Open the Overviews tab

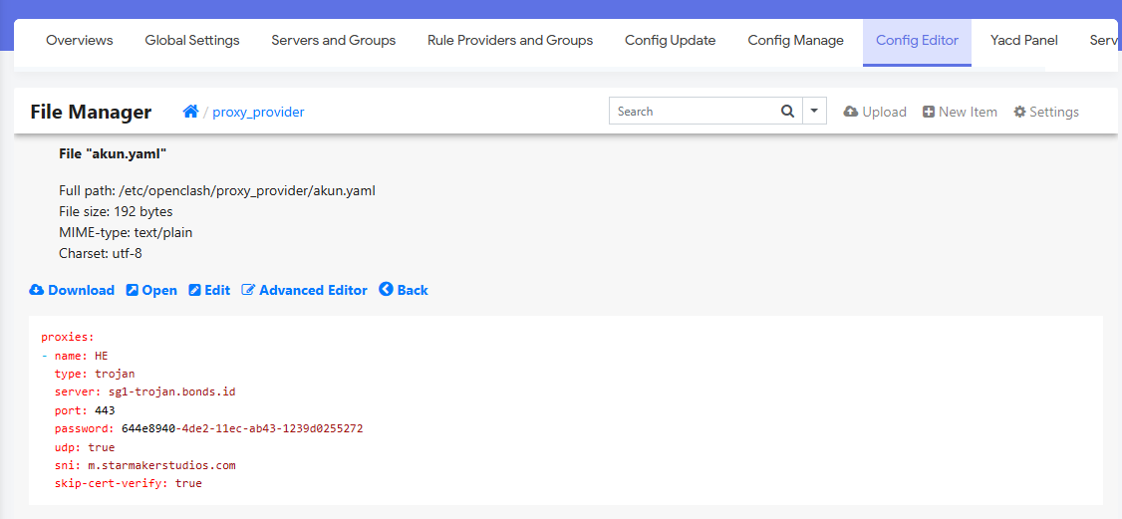80,41
